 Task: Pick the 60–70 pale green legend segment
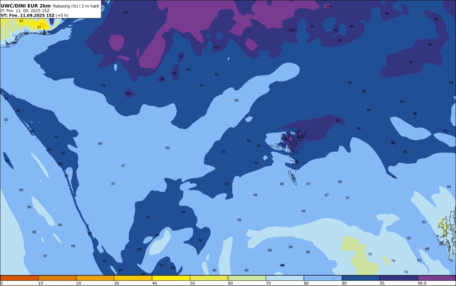(247, 278)
